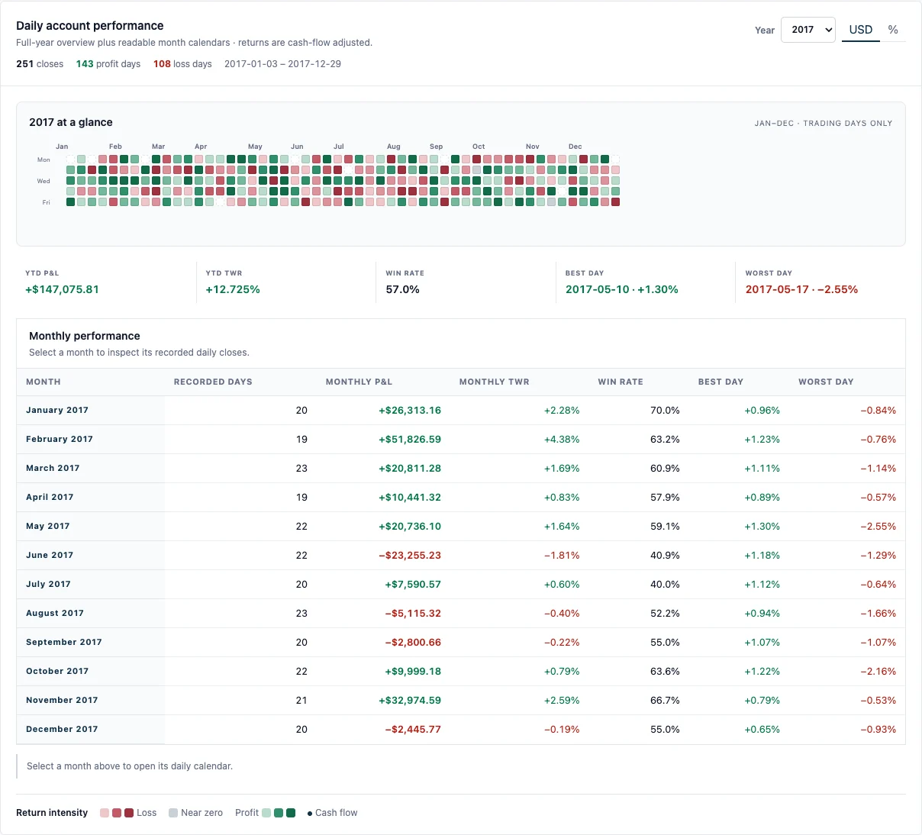
Task: Click the darkest Profit swatch in the legend
Action: pyautogui.click(x=291, y=813)
